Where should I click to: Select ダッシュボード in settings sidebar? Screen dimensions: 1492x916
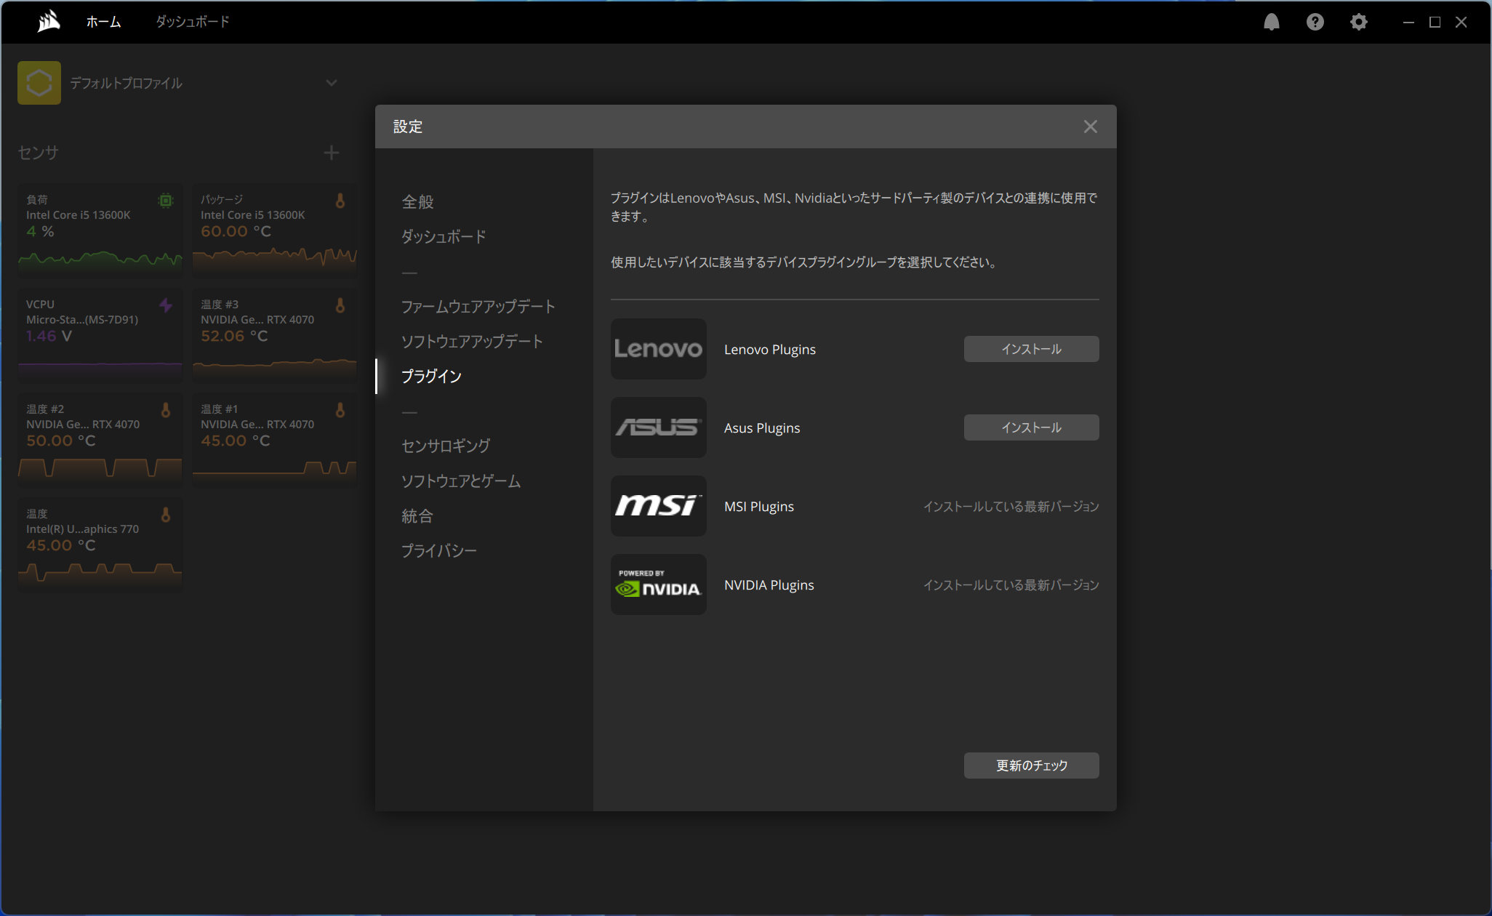click(x=444, y=236)
